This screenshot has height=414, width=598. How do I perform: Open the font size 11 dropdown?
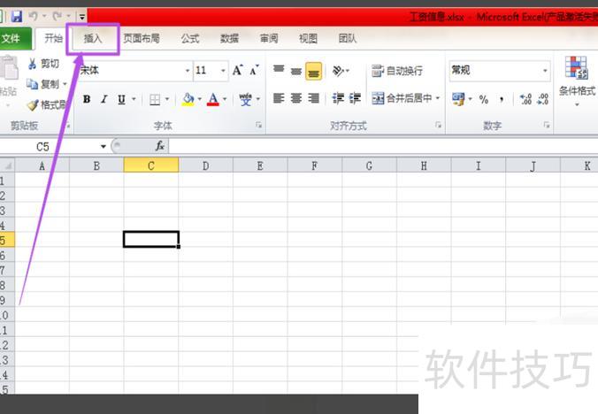[x=223, y=71]
